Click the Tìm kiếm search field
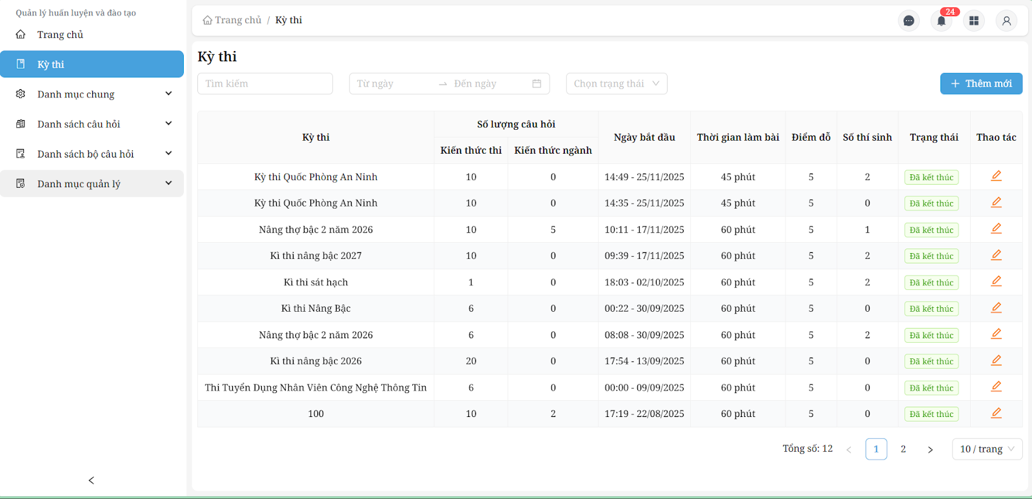1032x499 pixels. [264, 84]
